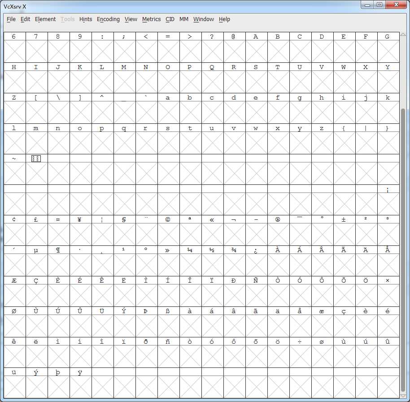Select the plus-minus glyph cell
The image size is (410, 402).
pos(345,231)
